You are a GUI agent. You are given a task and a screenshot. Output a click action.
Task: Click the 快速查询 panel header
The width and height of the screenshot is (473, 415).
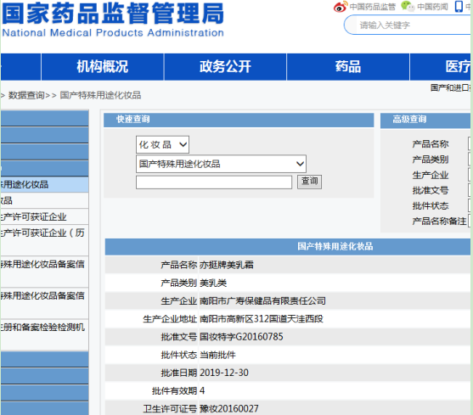pos(239,120)
